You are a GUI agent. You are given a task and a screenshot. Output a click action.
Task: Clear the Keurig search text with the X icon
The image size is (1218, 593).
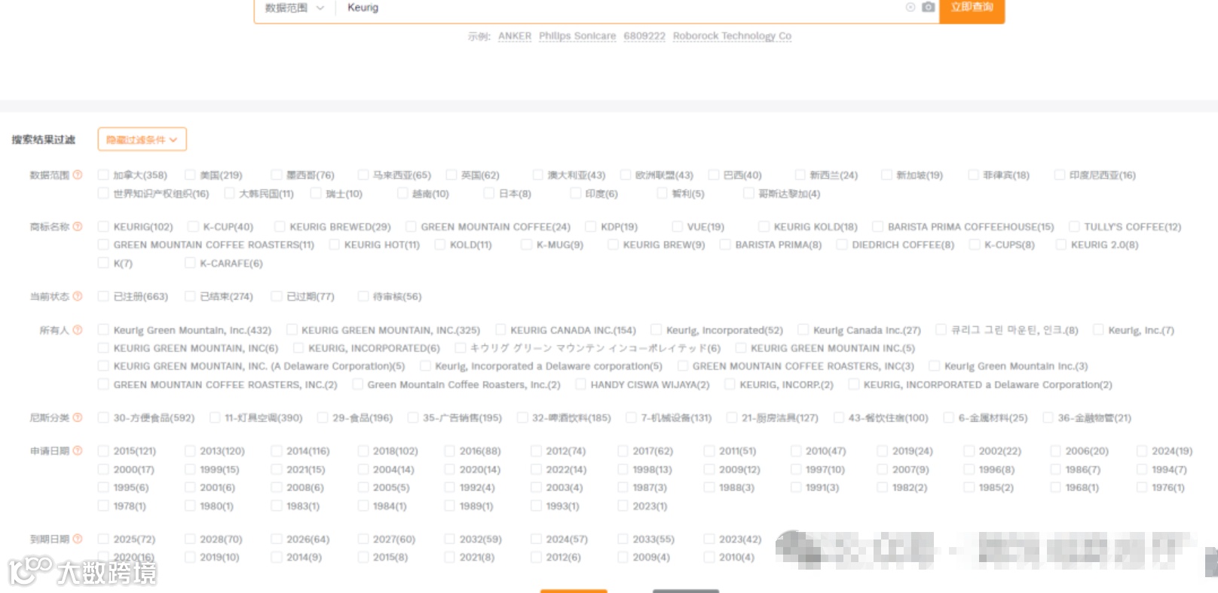pos(910,8)
